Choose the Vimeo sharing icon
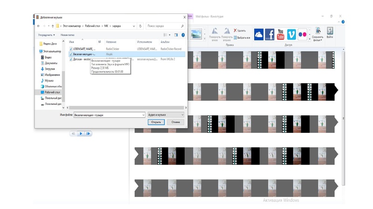 coord(292,34)
